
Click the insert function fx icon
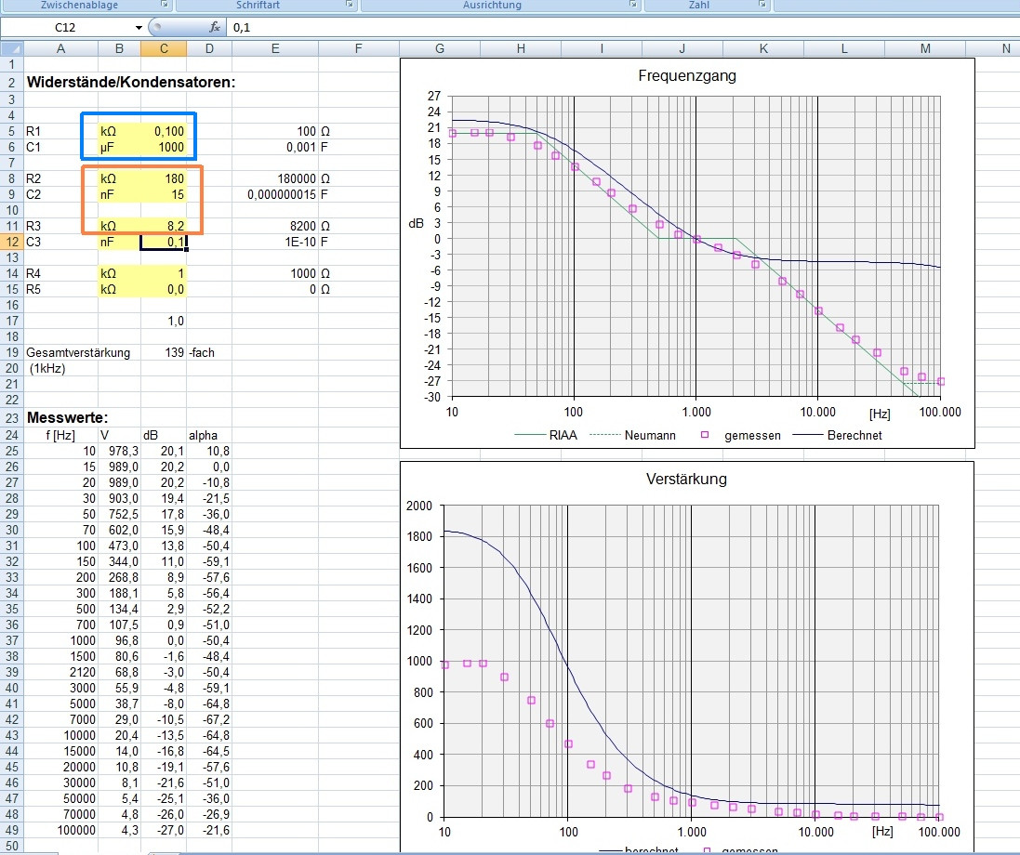pos(215,27)
